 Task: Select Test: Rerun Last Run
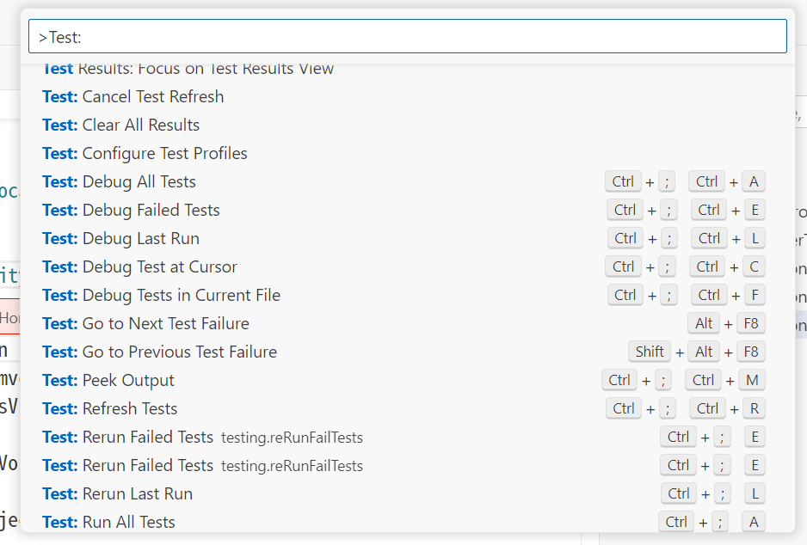(x=407, y=493)
